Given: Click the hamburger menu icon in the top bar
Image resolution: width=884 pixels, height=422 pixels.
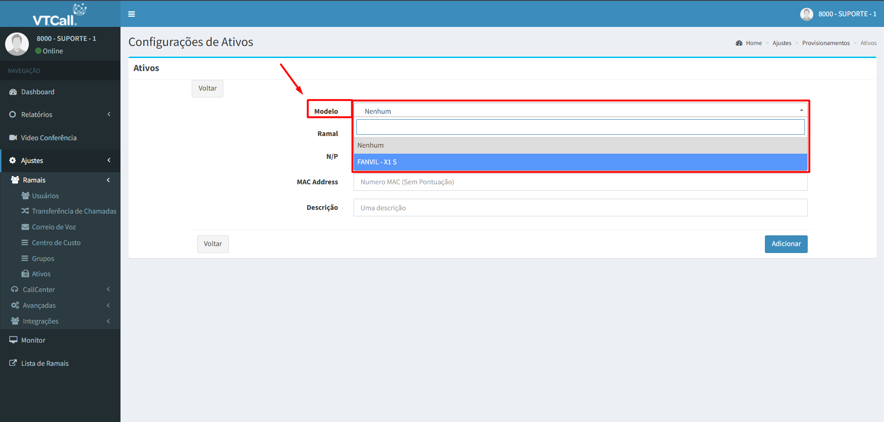Looking at the screenshot, I should coord(132,14).
